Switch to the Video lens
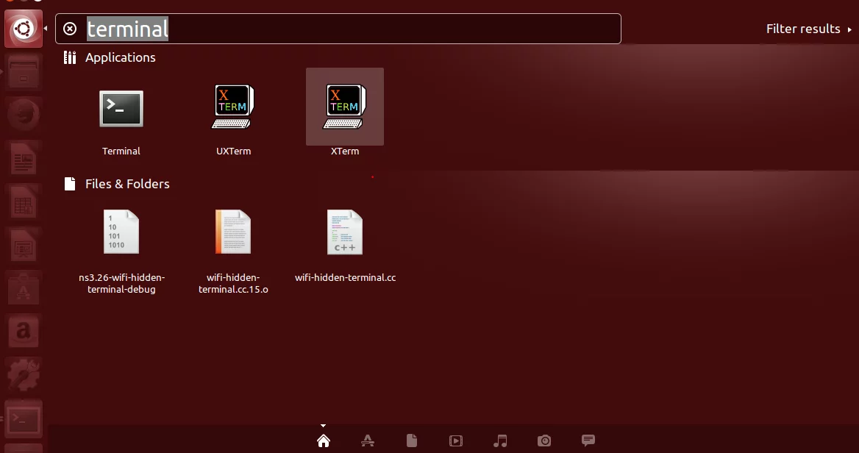This screenshot has width=859, height=453. point(456,440)
